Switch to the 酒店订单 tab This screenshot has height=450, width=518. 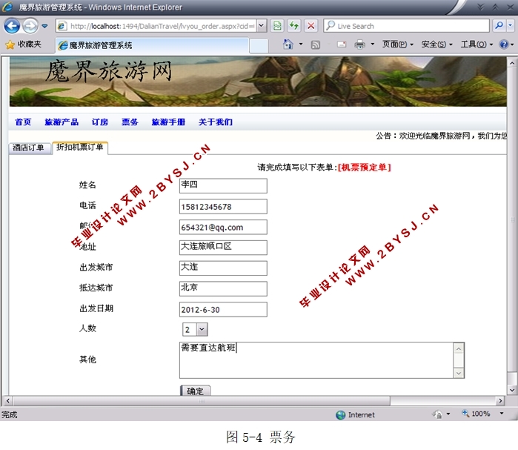[29, 148]
